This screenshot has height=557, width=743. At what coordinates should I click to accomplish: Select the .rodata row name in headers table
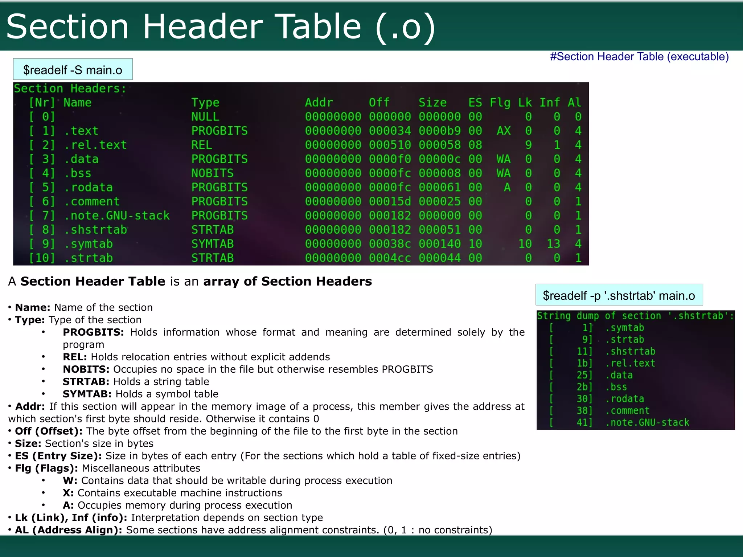tap(88, 187)
